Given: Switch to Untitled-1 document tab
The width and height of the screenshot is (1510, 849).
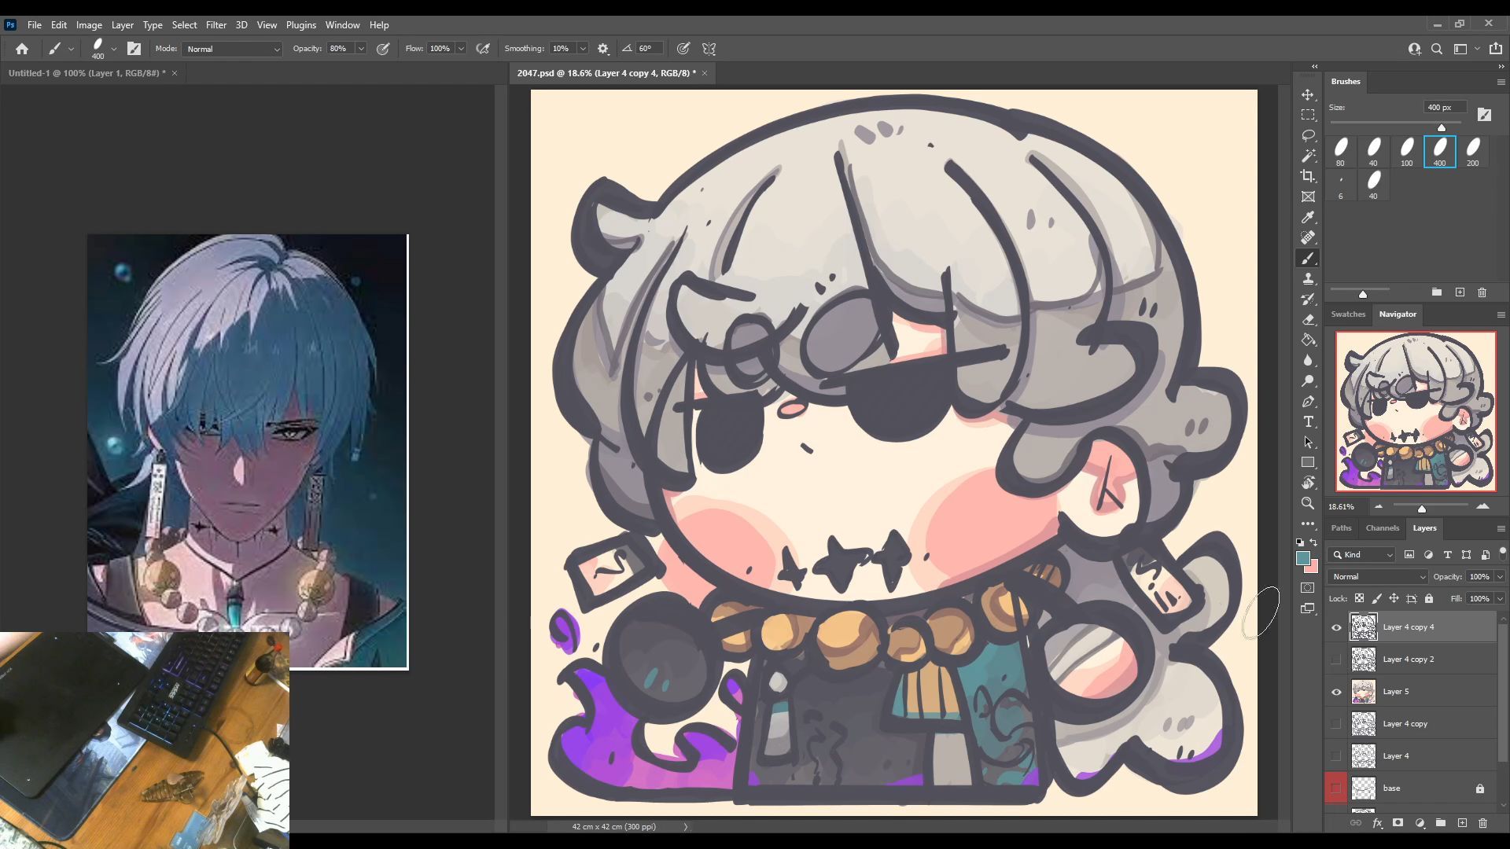Looking at the screenshot, I should 87,73.
